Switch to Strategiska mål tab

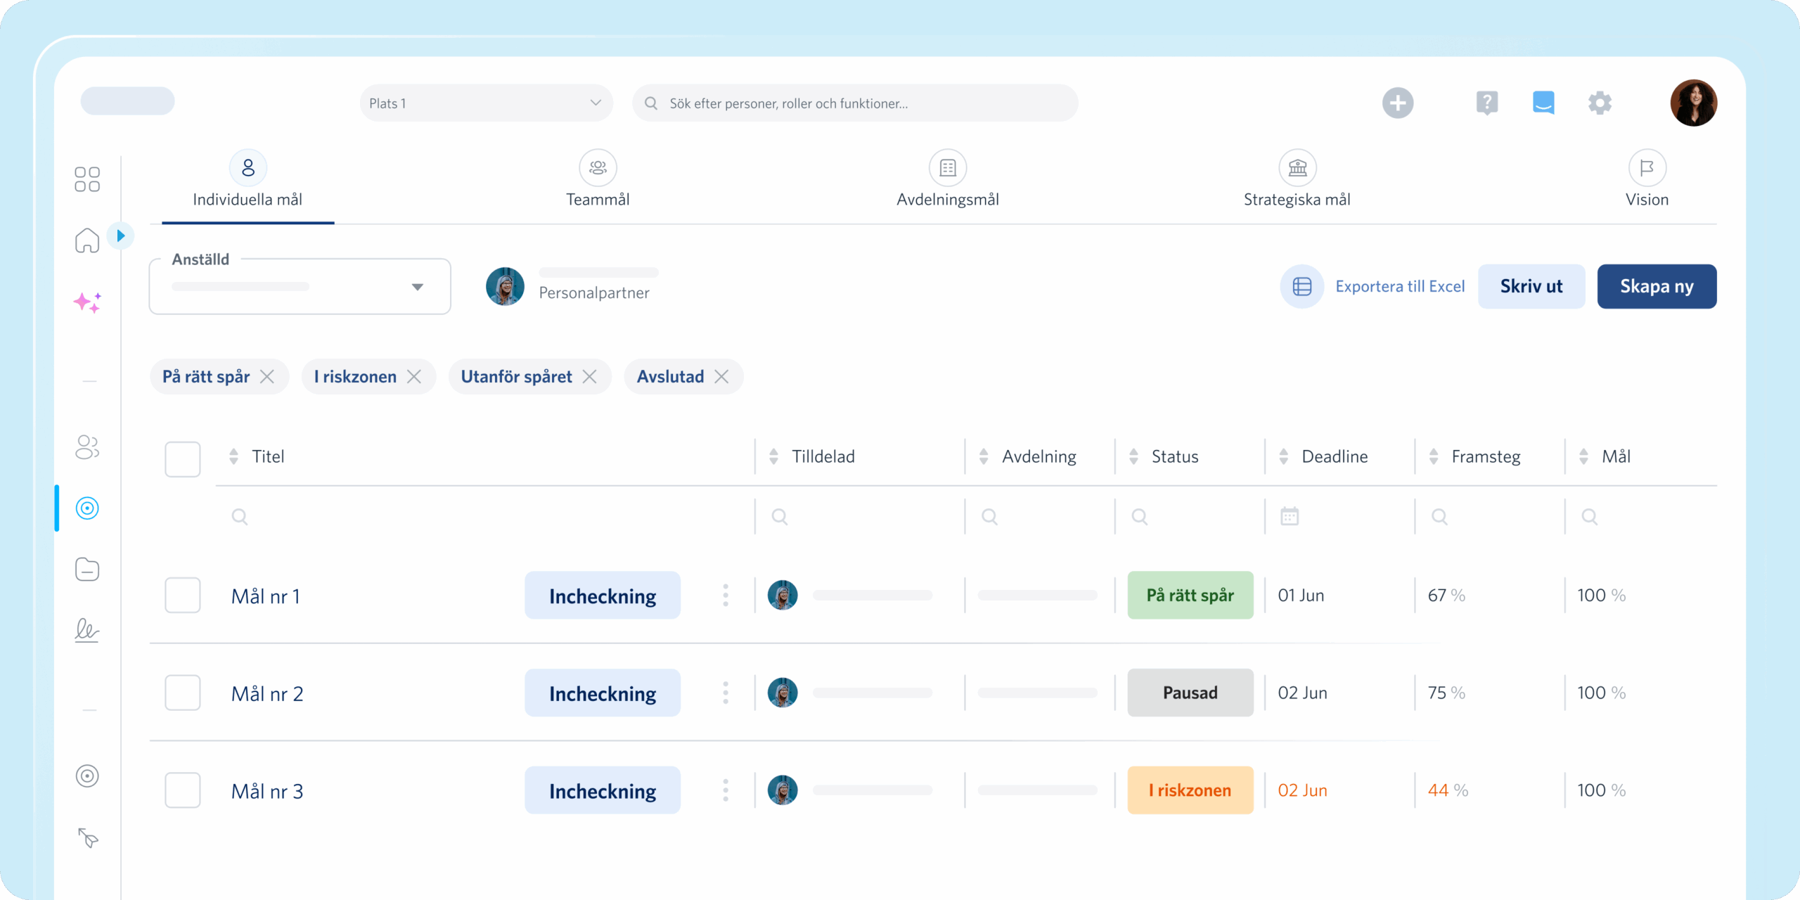point(1297,180)
